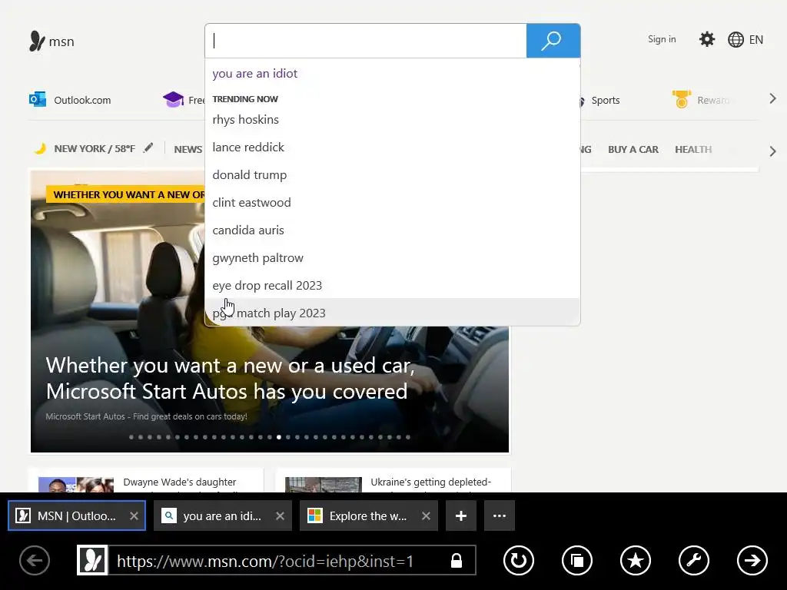The width and height of the screenshot is (787, 590).
Task: Close the 'Explore the w...' tab
Action: click(426, 515)
